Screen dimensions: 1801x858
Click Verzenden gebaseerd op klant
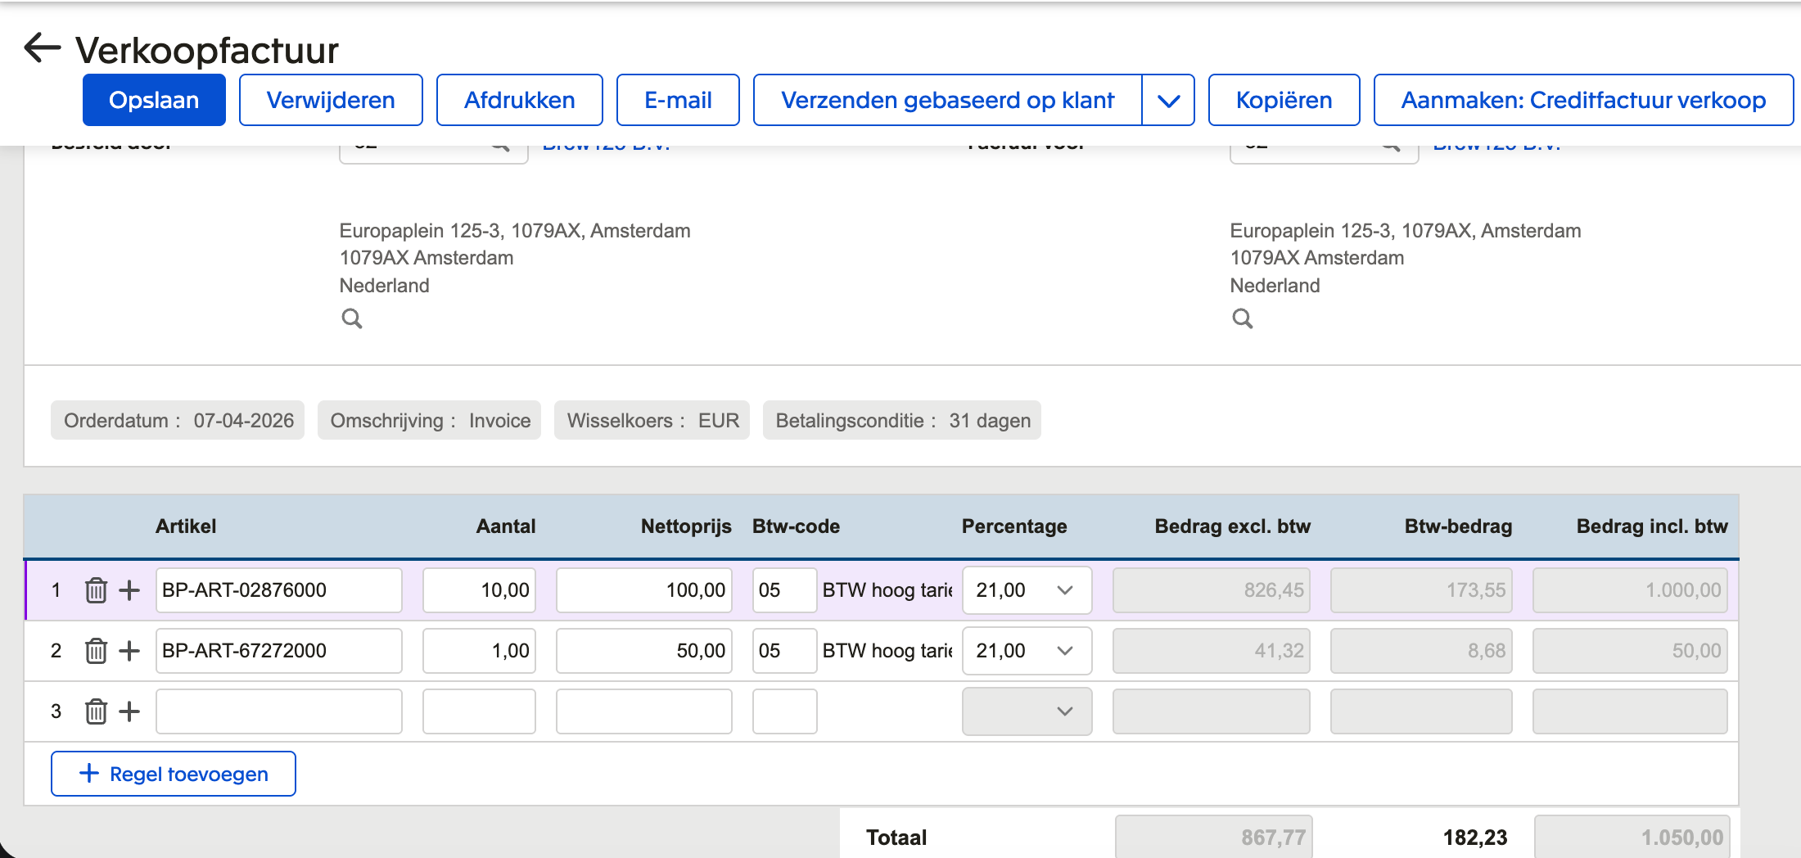coord(947,100)
